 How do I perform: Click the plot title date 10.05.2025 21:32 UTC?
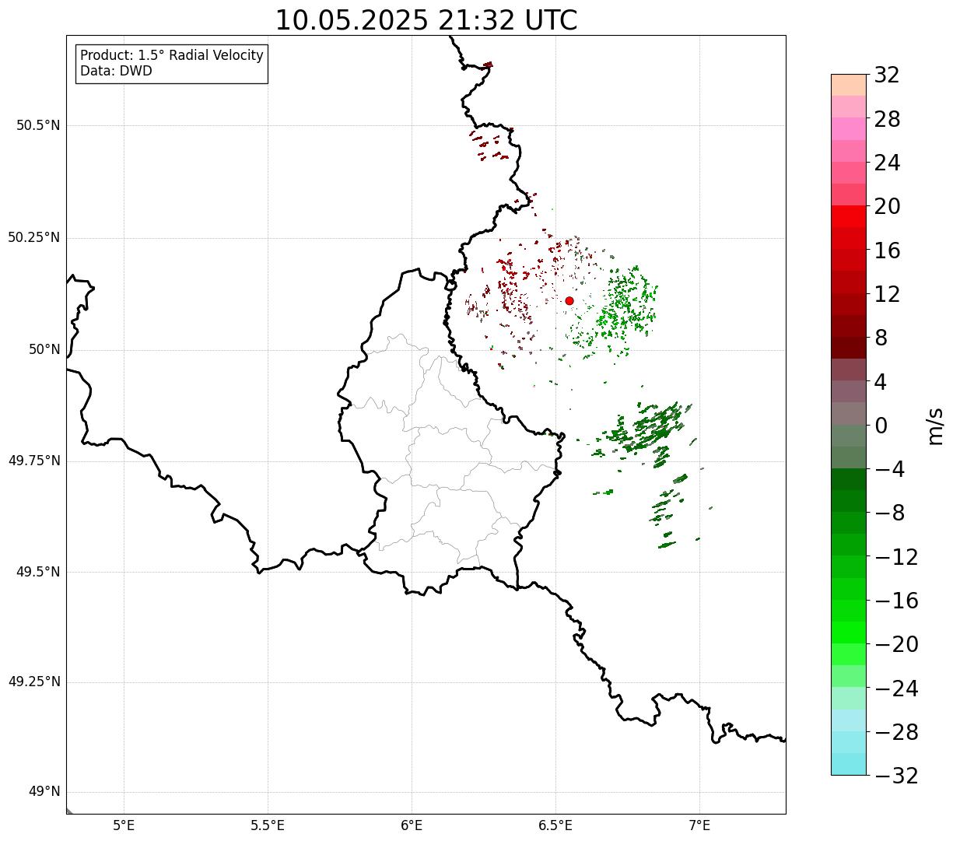point(426,20)
